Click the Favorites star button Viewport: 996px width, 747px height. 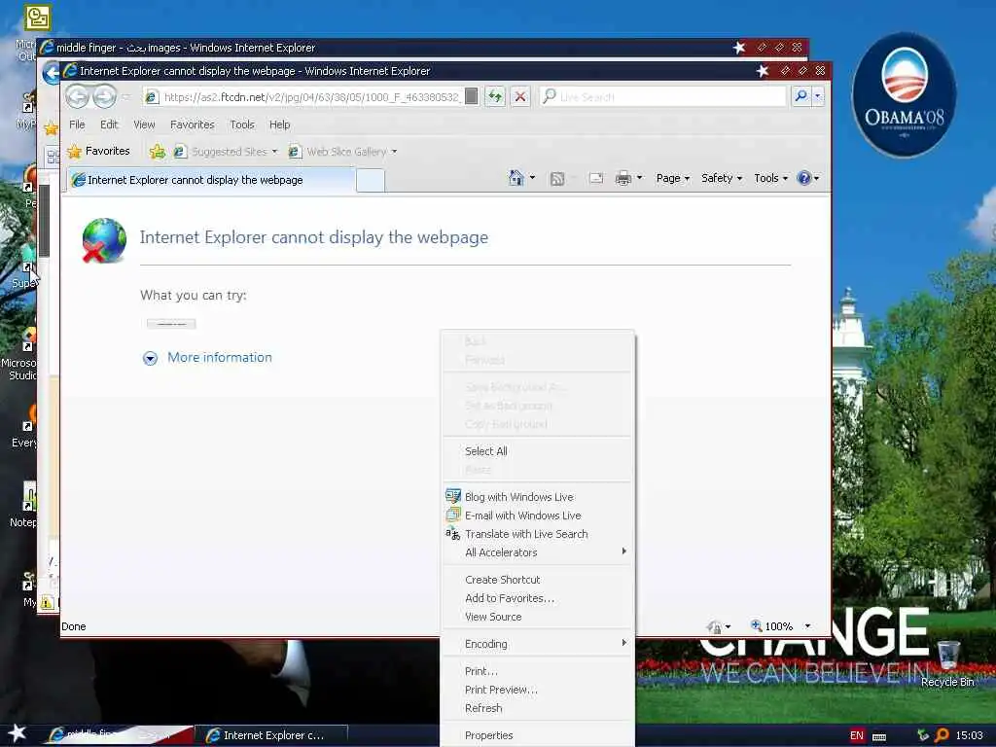tap(99, 151)
